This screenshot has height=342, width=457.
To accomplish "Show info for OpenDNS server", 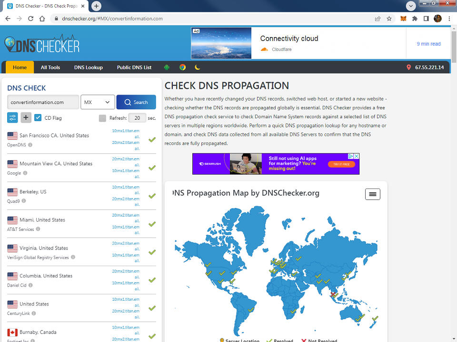I will click(30, 145).
